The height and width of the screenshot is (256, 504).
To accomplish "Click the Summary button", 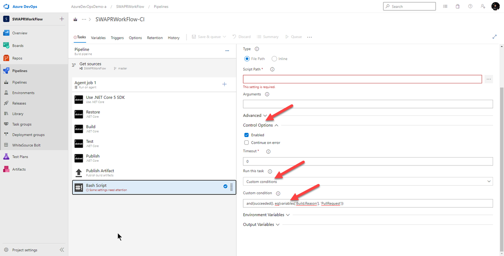I will point(268,37).
